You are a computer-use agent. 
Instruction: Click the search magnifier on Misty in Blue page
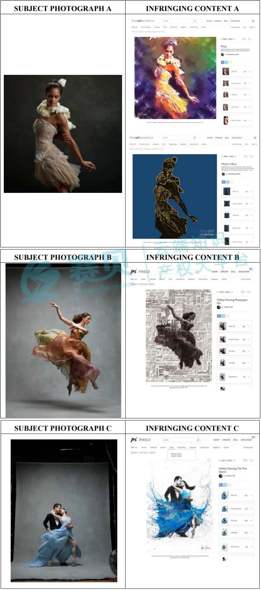click(194, 138)
